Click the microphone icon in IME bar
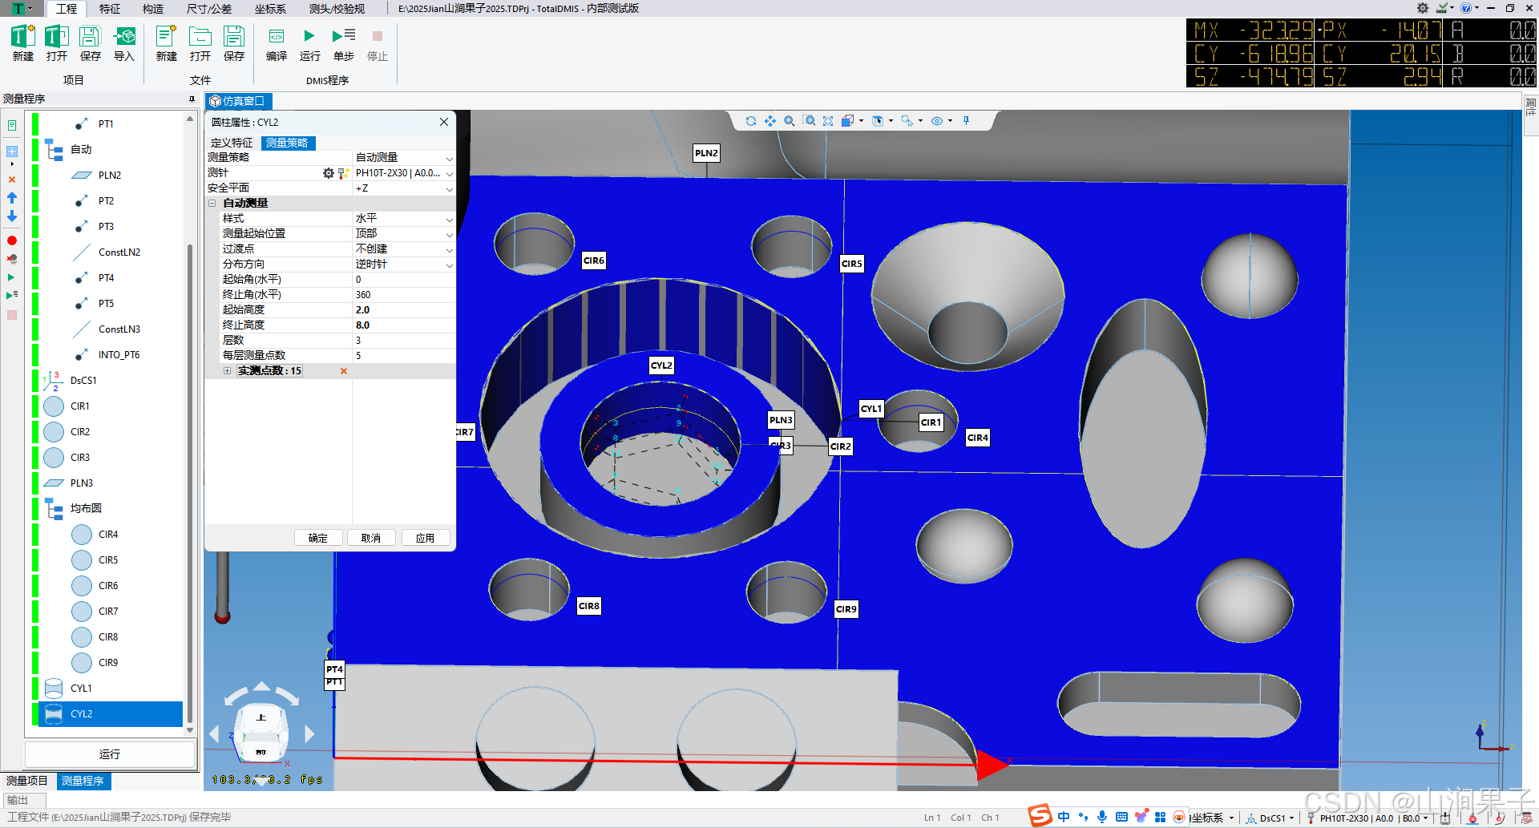The height and width of the screenshot is (828, 1539). [x=1102, y=817]
